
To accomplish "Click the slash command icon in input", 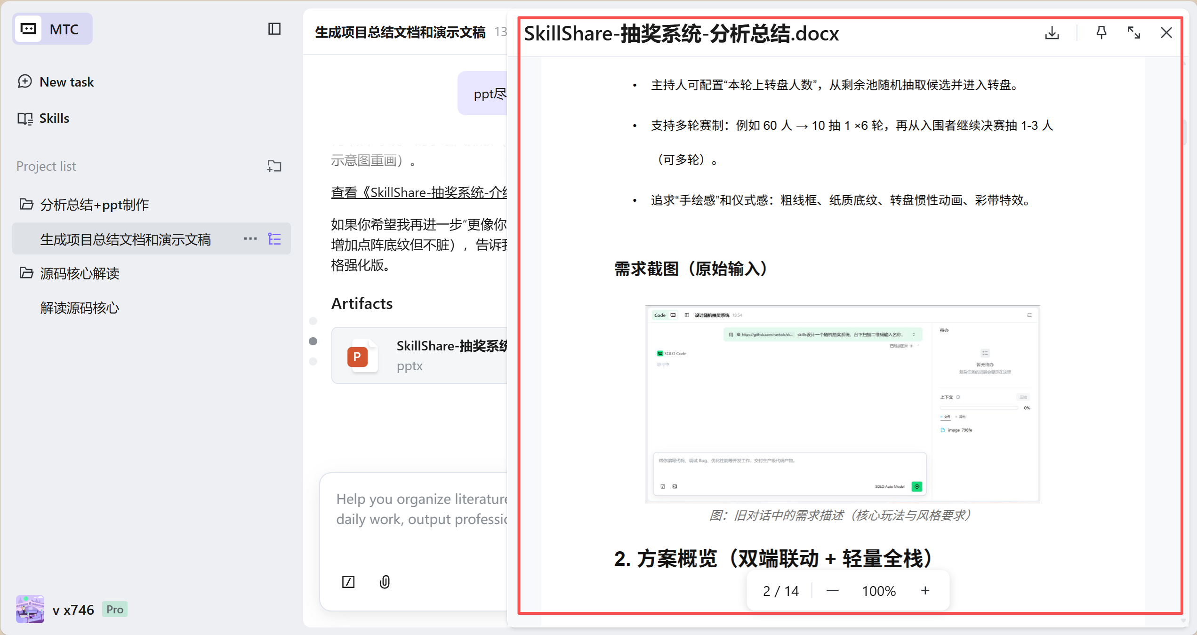I will click(x=348, y=582).
